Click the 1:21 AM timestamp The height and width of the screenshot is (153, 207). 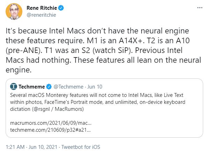pyautogui.click(x=15, y=147)
